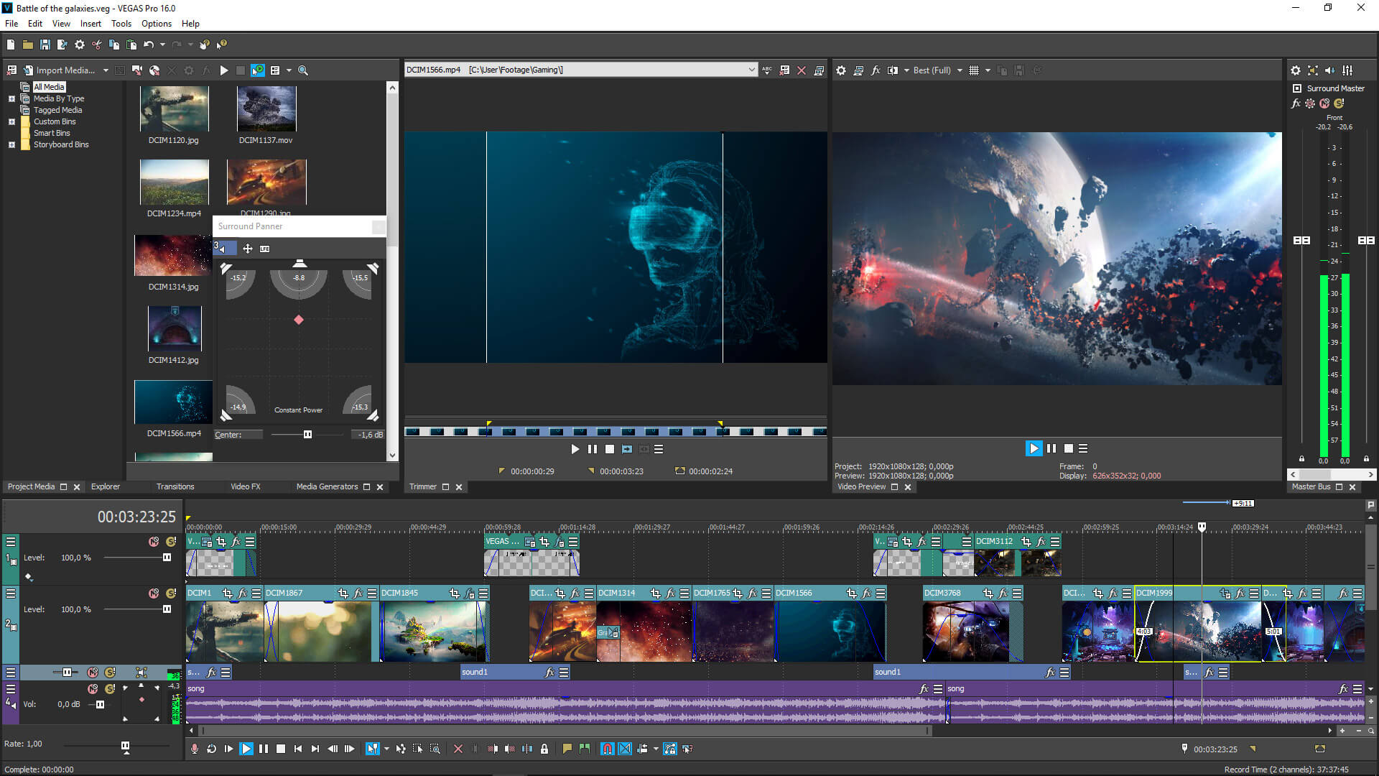Click the Constant Power crossfade label on audio

[x=298, y=410]
